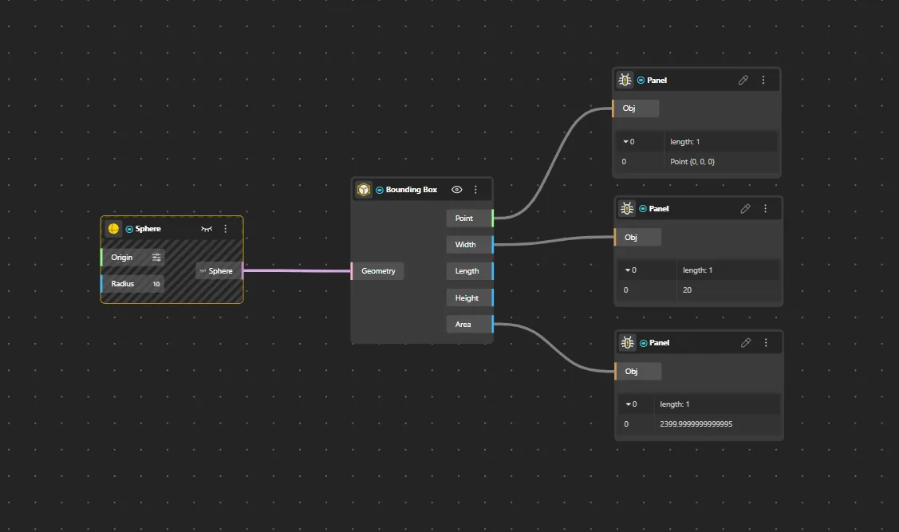The image size is (899, 532).
Task: Click the bug icon on Width panel
Action: [627, 208]
